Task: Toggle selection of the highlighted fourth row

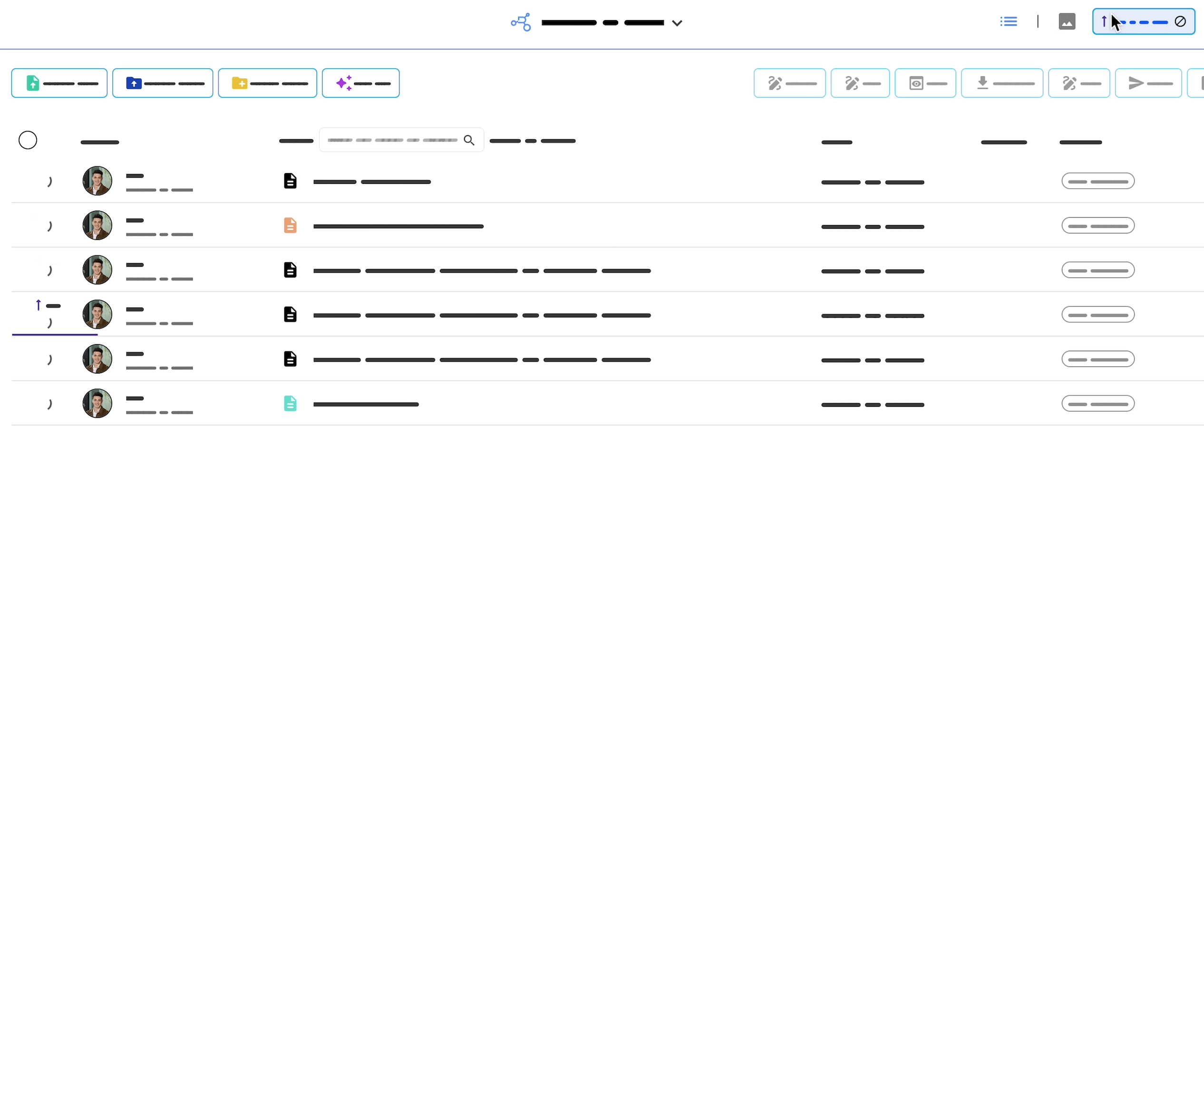Action: (x=50, y=323)
